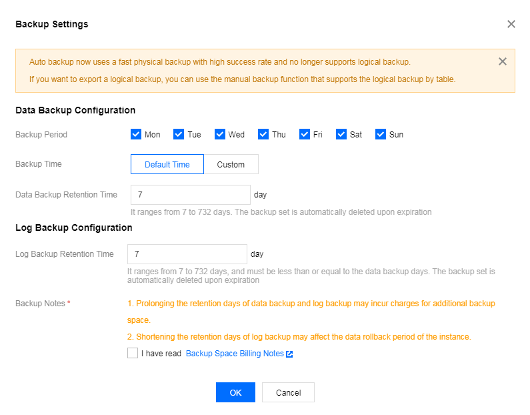The width and height of the screenshot is (530, 415).
Task: Uncheck the Tue backup day
Action: click(x=179, y=134)
